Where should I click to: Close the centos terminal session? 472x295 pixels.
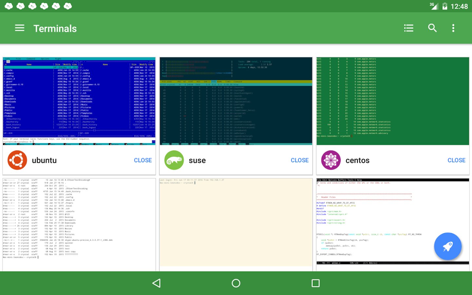pyautogui.click(x=456, y=160)
